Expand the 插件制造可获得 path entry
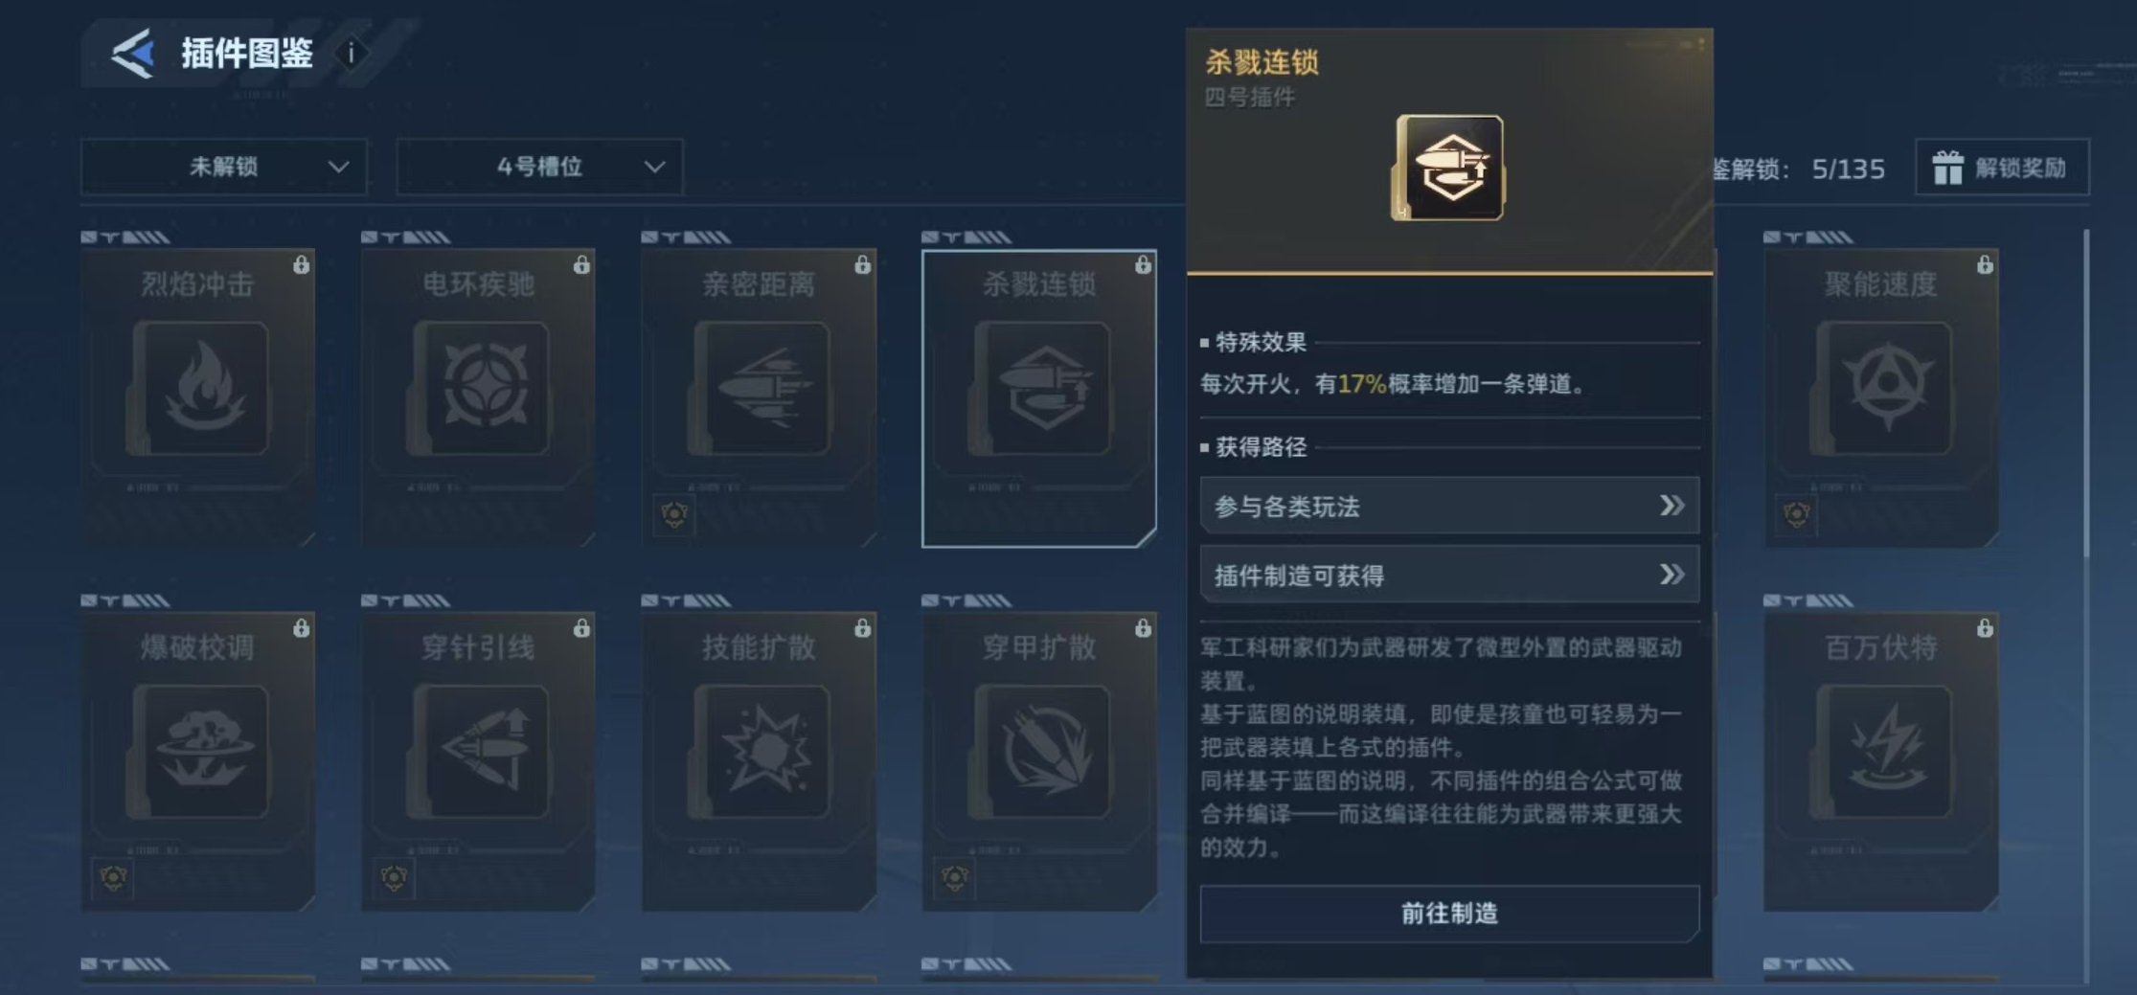Image resolution: width=2137 pixels, height=995 pixels. pos(1449,575)
